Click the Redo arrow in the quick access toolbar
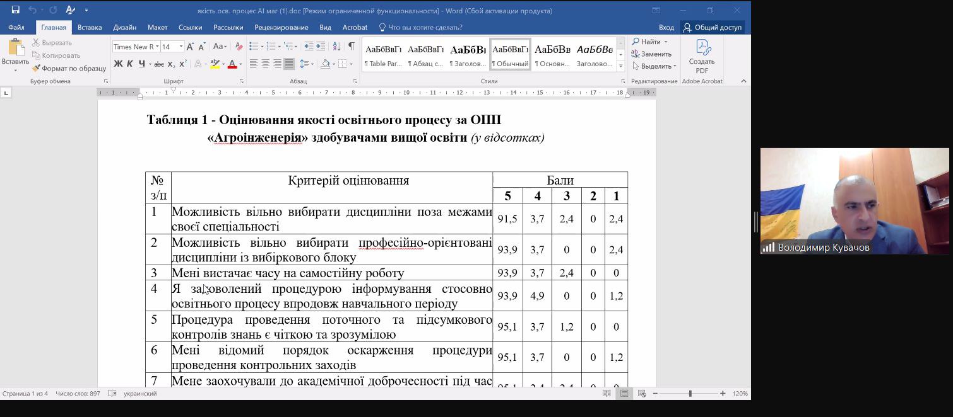This screenshot has height=417, width=953. pyautogui.click(x=53, y=10)
